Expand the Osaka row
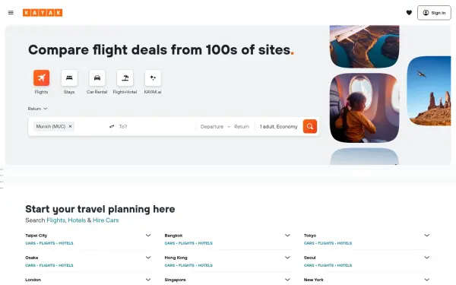The width and height of the screenshot is (456, 285). click(x=148, y=258)
